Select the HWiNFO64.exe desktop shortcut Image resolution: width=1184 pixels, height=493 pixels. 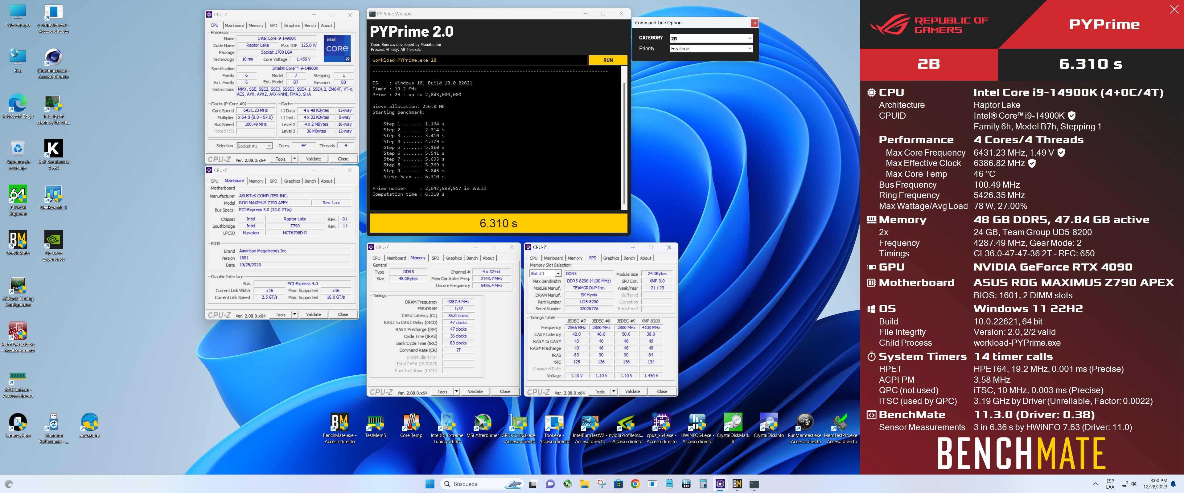pos(697,428)
